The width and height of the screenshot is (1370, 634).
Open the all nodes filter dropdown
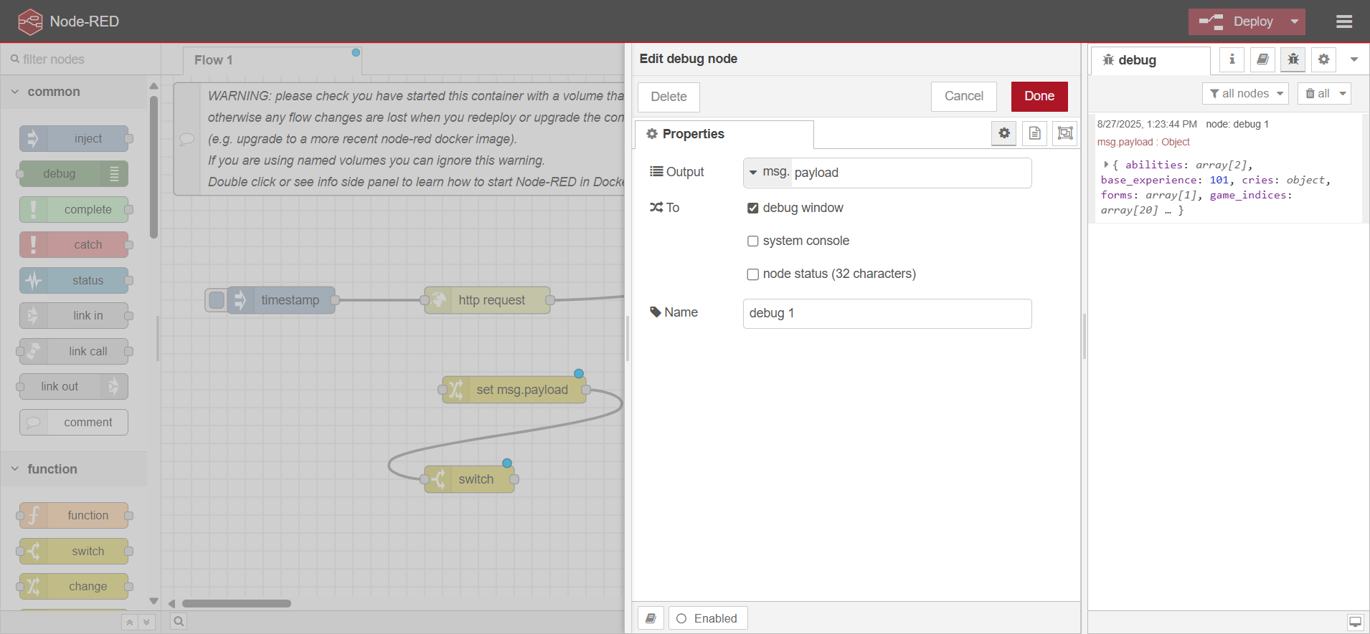[x=1245, y=94]
